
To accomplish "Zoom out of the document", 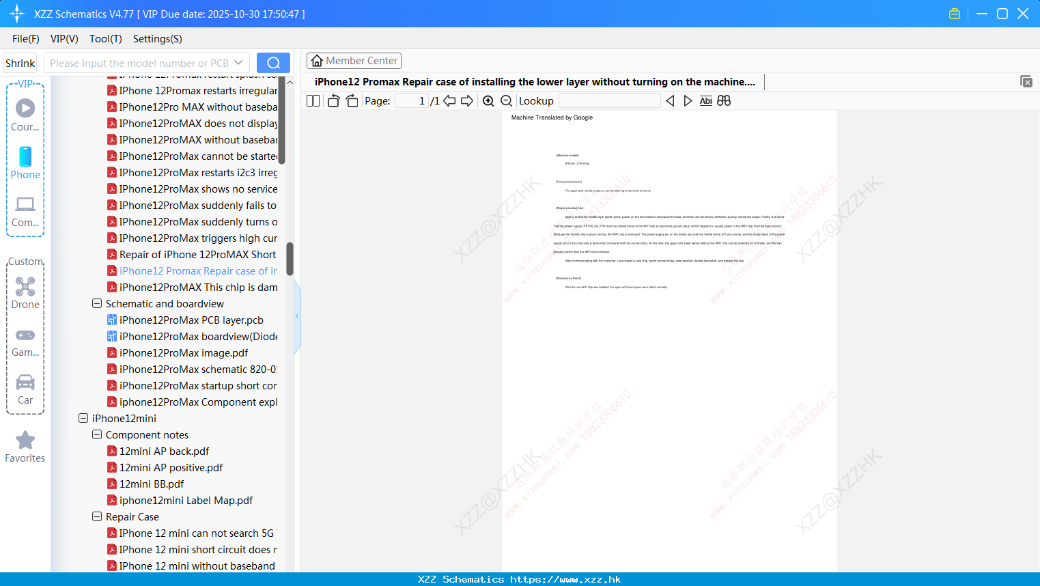I will (506, 100).
